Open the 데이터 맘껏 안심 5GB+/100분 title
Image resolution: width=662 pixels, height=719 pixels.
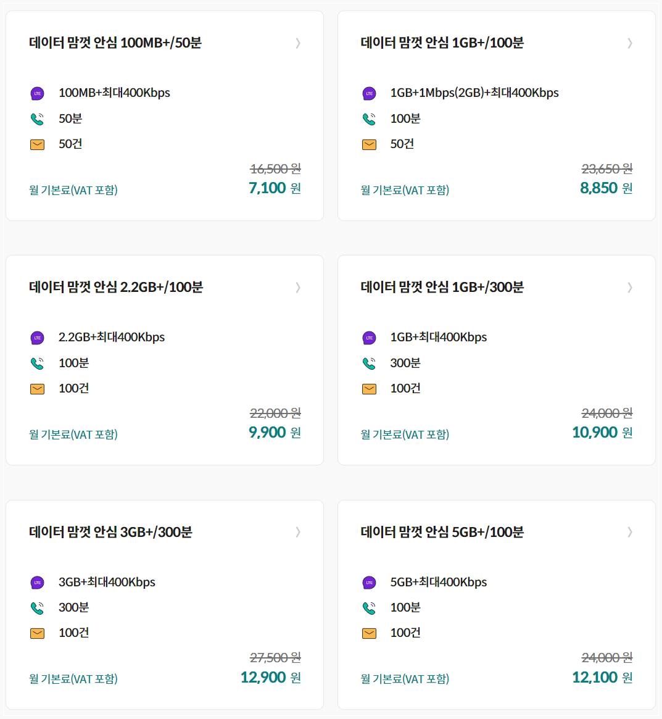point(442,532)
